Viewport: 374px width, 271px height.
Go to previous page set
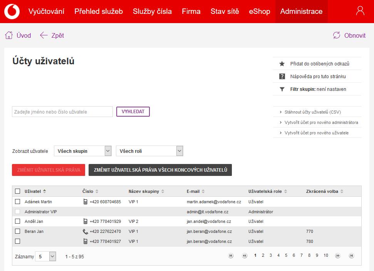click(x=245, y=256)
